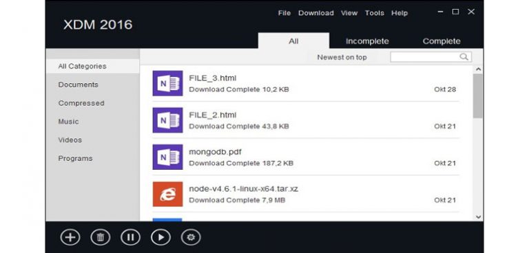Click Download Complete 187,2 KB status

[x=241, y=163]
